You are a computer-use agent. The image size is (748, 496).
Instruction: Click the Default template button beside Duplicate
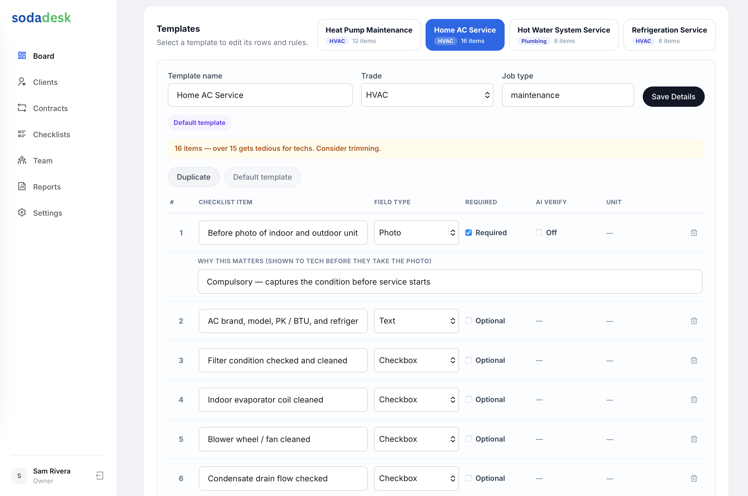point(262,177)
